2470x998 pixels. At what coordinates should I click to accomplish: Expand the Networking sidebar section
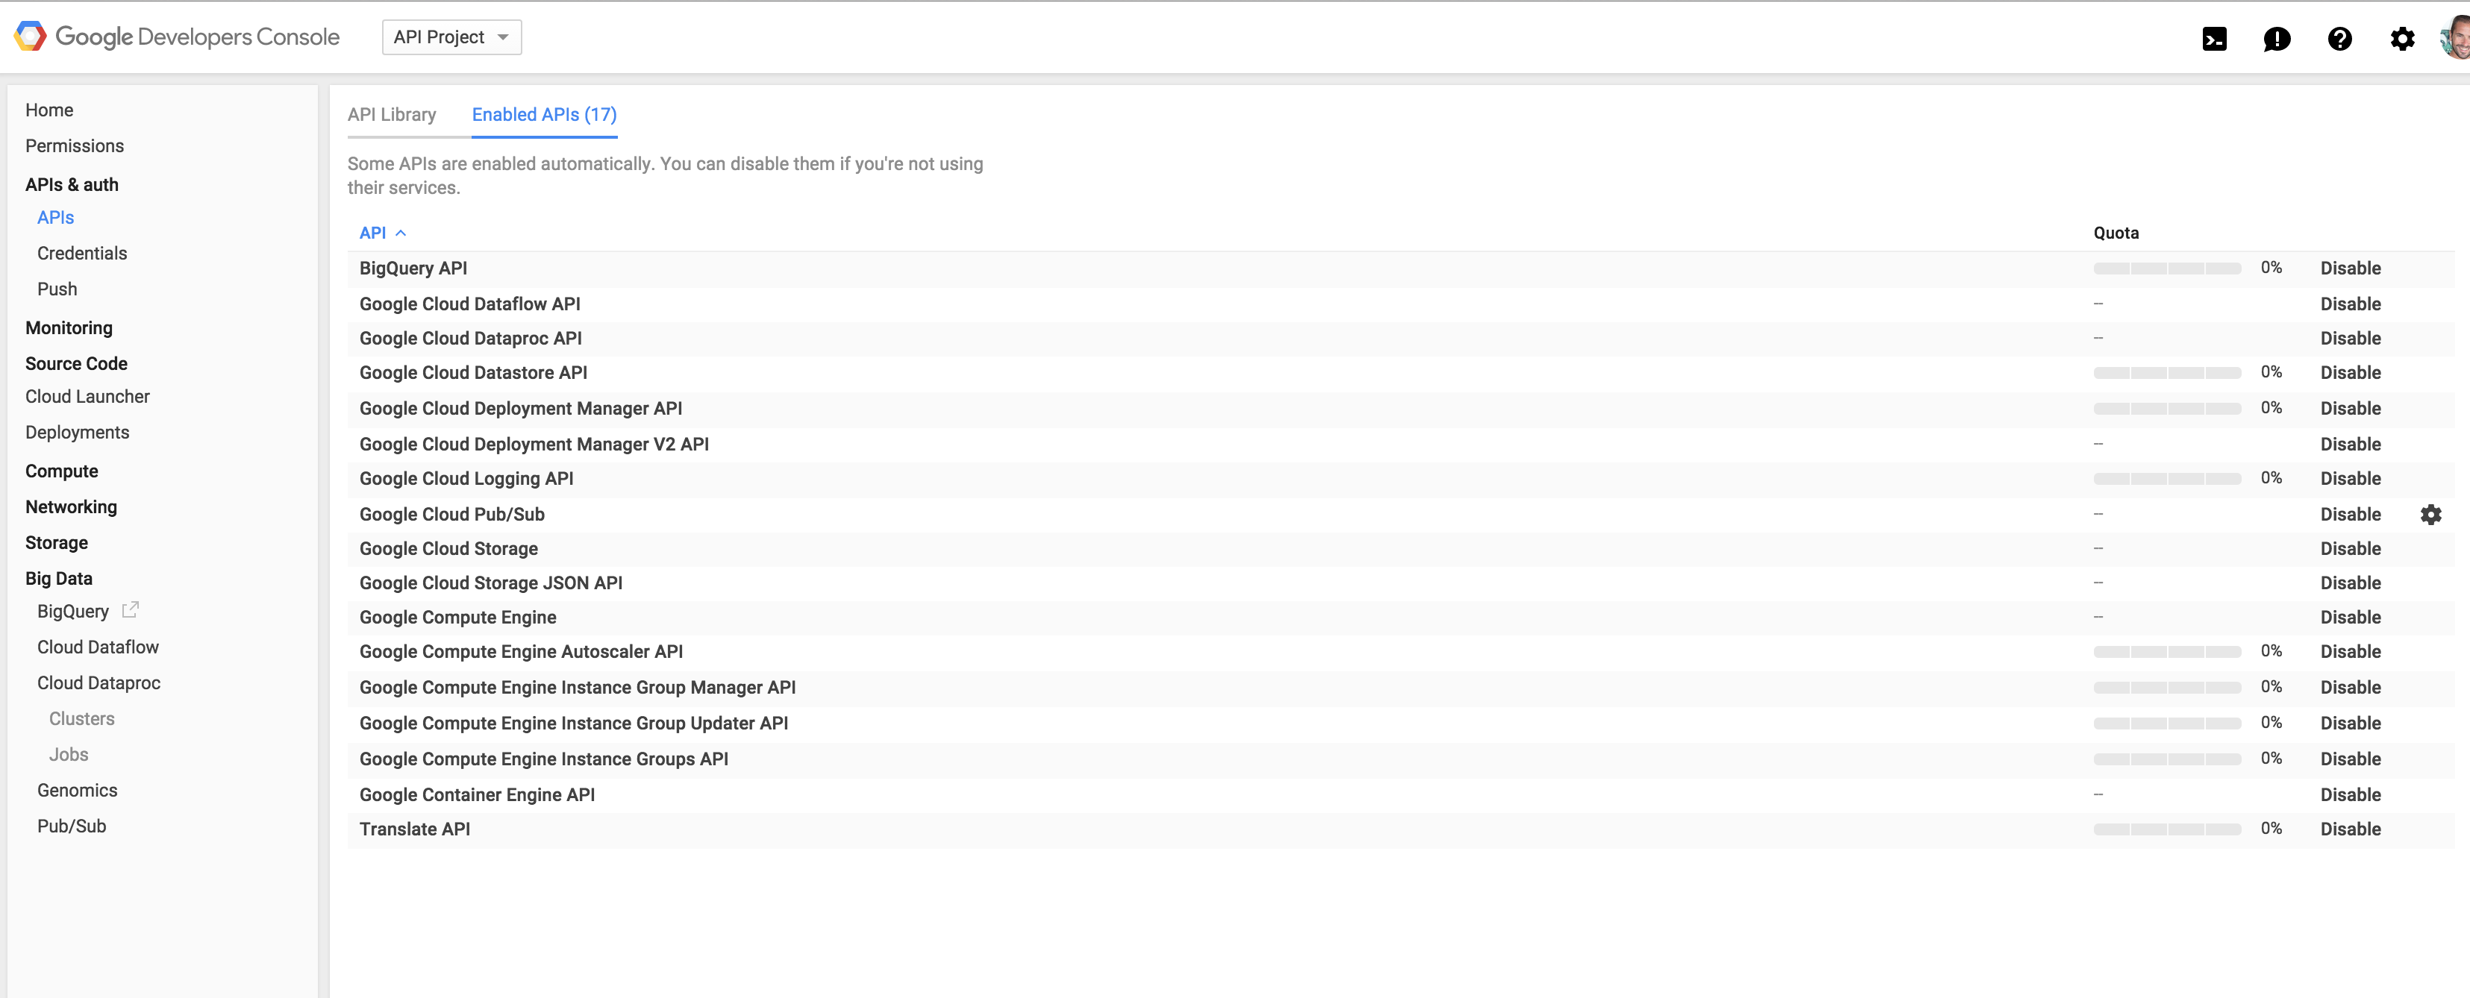tap(71, 507)
